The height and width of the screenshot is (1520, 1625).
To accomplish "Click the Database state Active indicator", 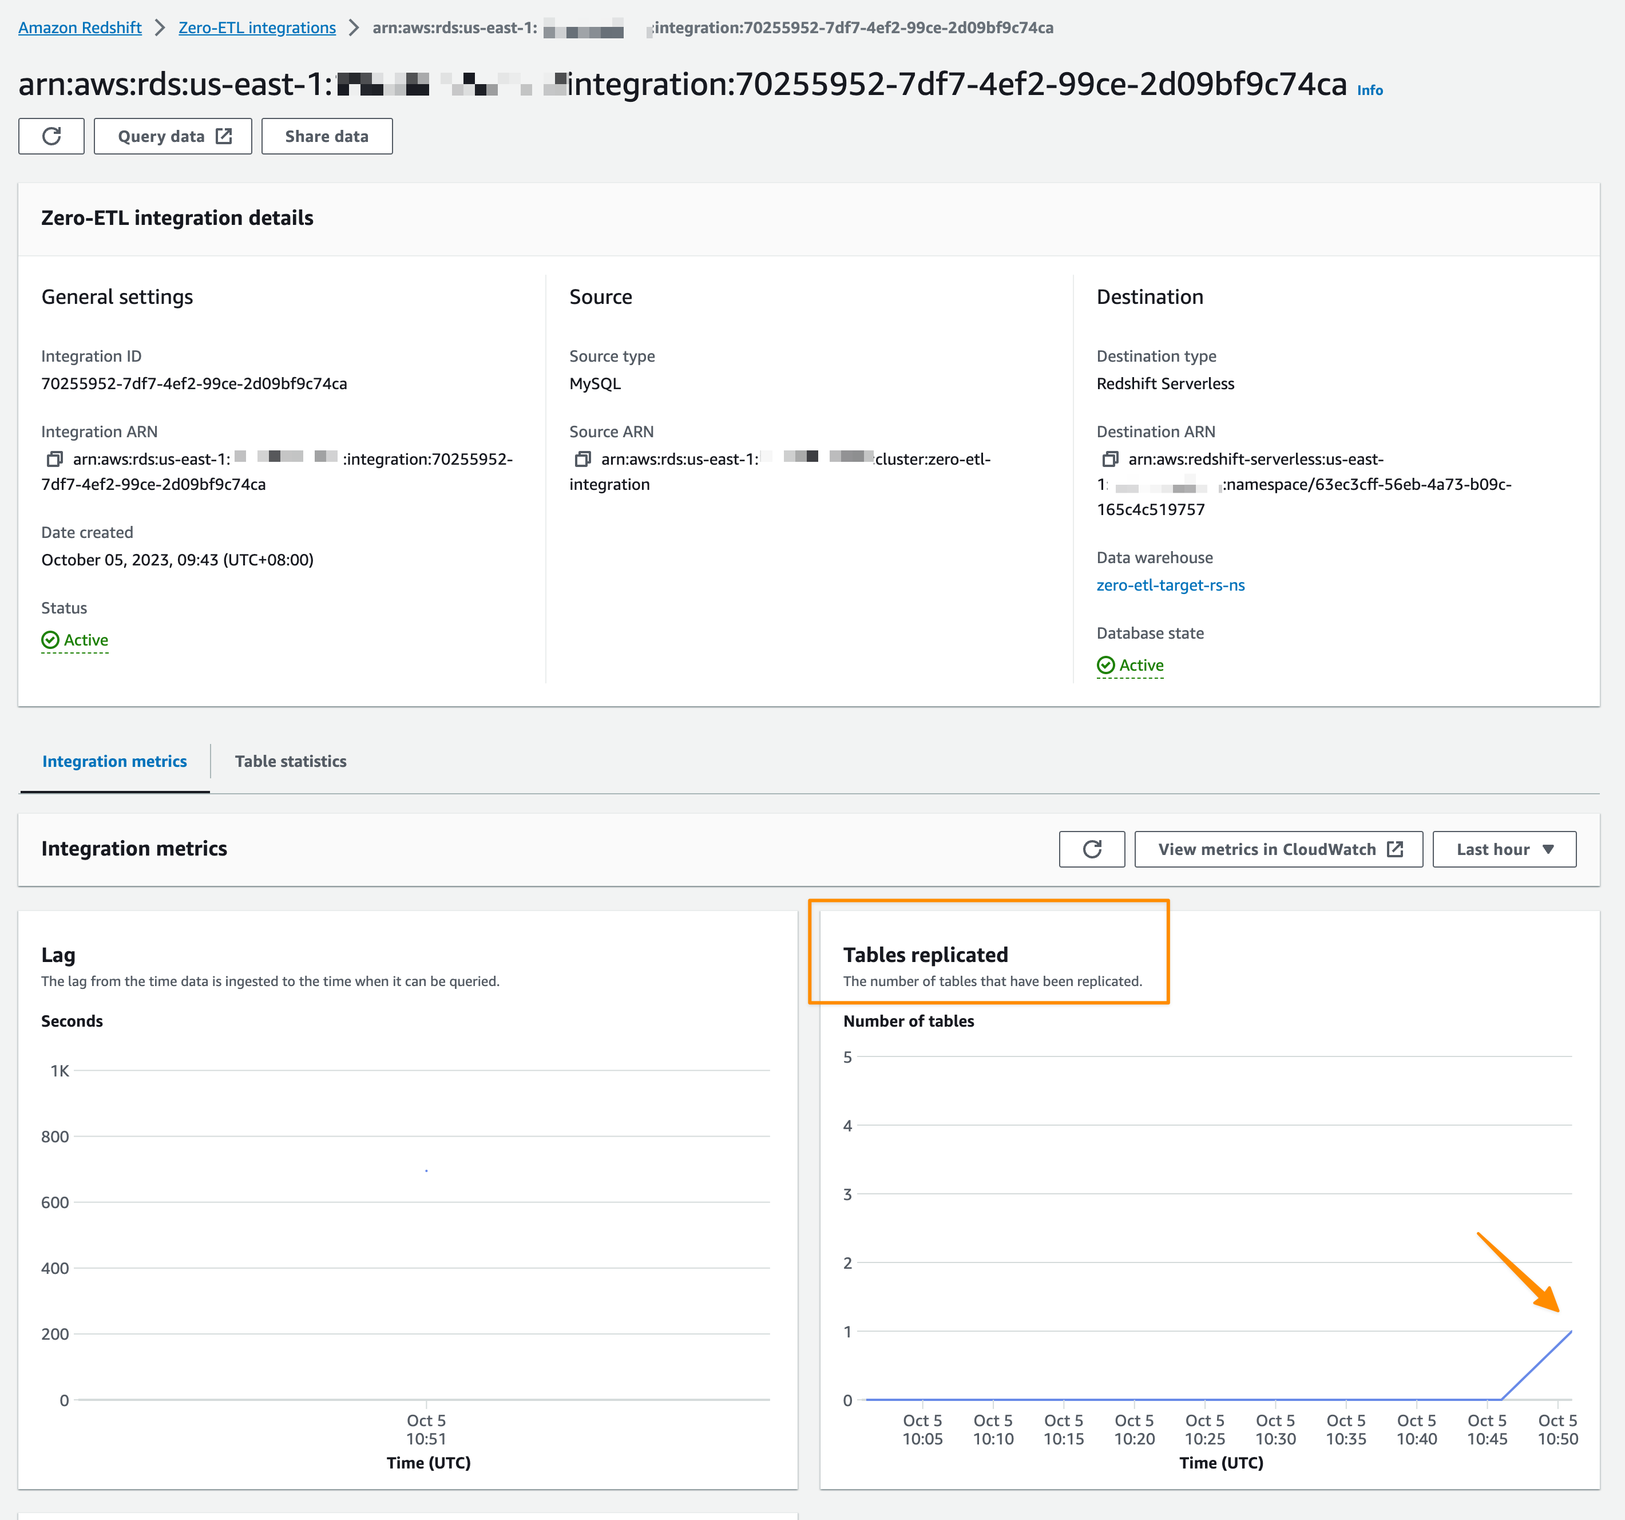I will tap(1131, 665).
